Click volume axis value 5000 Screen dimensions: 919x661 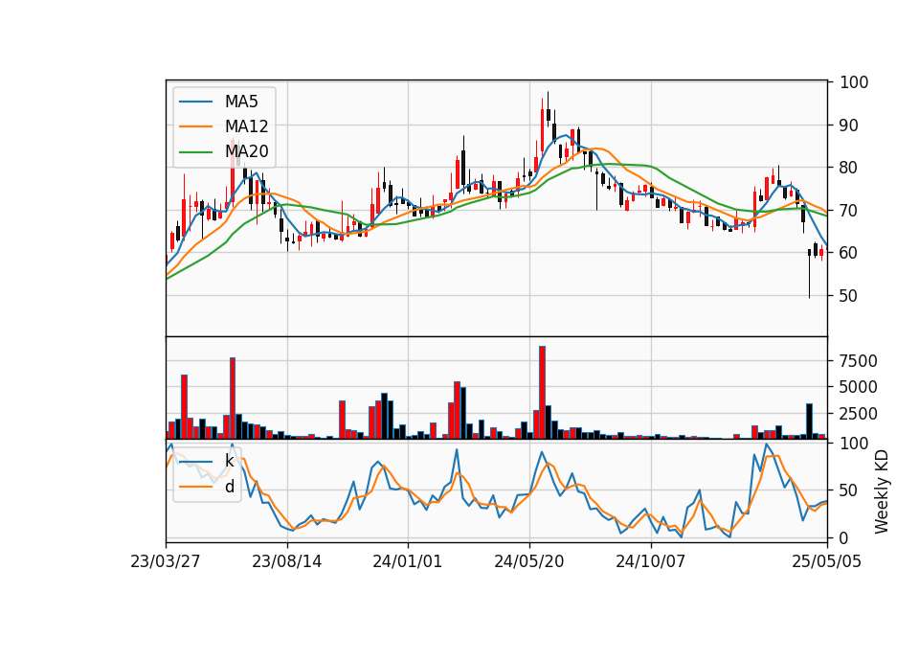pyautogui.click(x=858, y=387)
